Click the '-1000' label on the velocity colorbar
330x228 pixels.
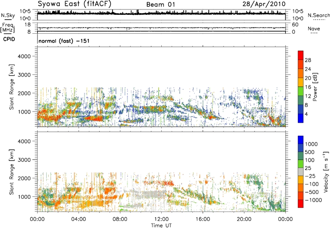point(313,200)
